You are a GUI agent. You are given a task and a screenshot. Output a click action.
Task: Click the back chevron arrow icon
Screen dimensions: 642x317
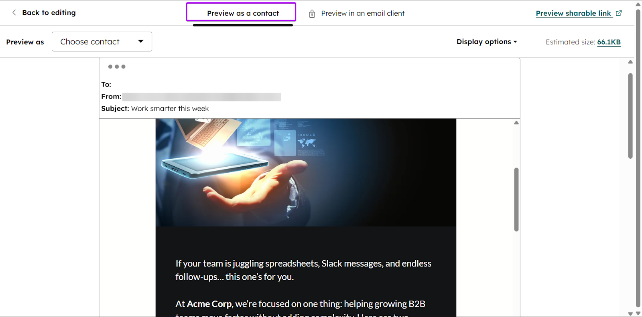14,12
